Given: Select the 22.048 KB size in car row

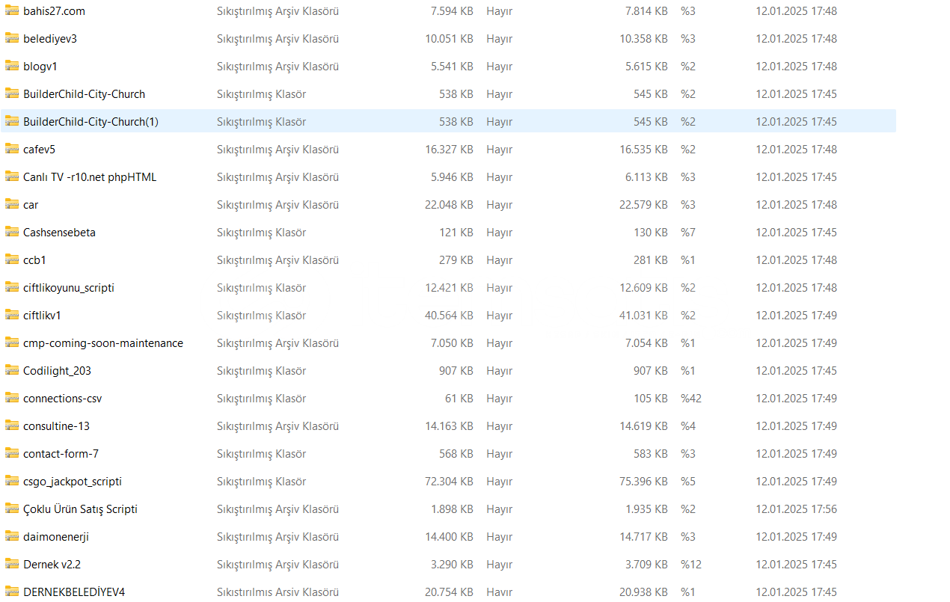Looking at the screenshot, I should pyautogui.click(x=449, y=205).
